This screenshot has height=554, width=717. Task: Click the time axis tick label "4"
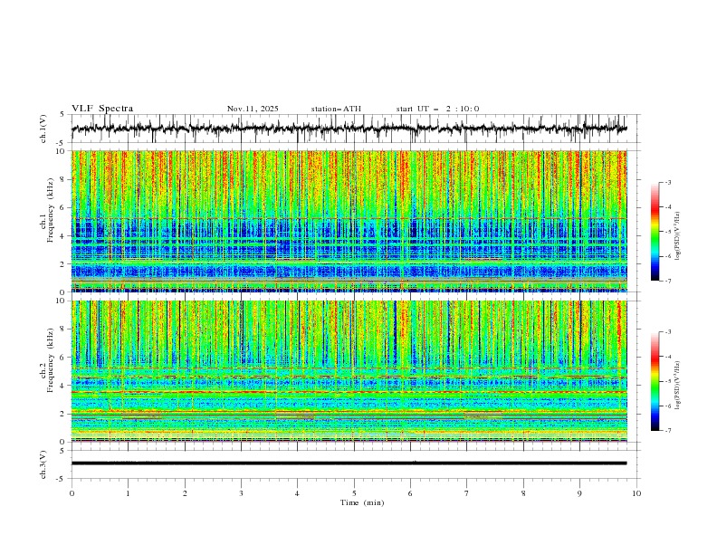click(297, 493)
